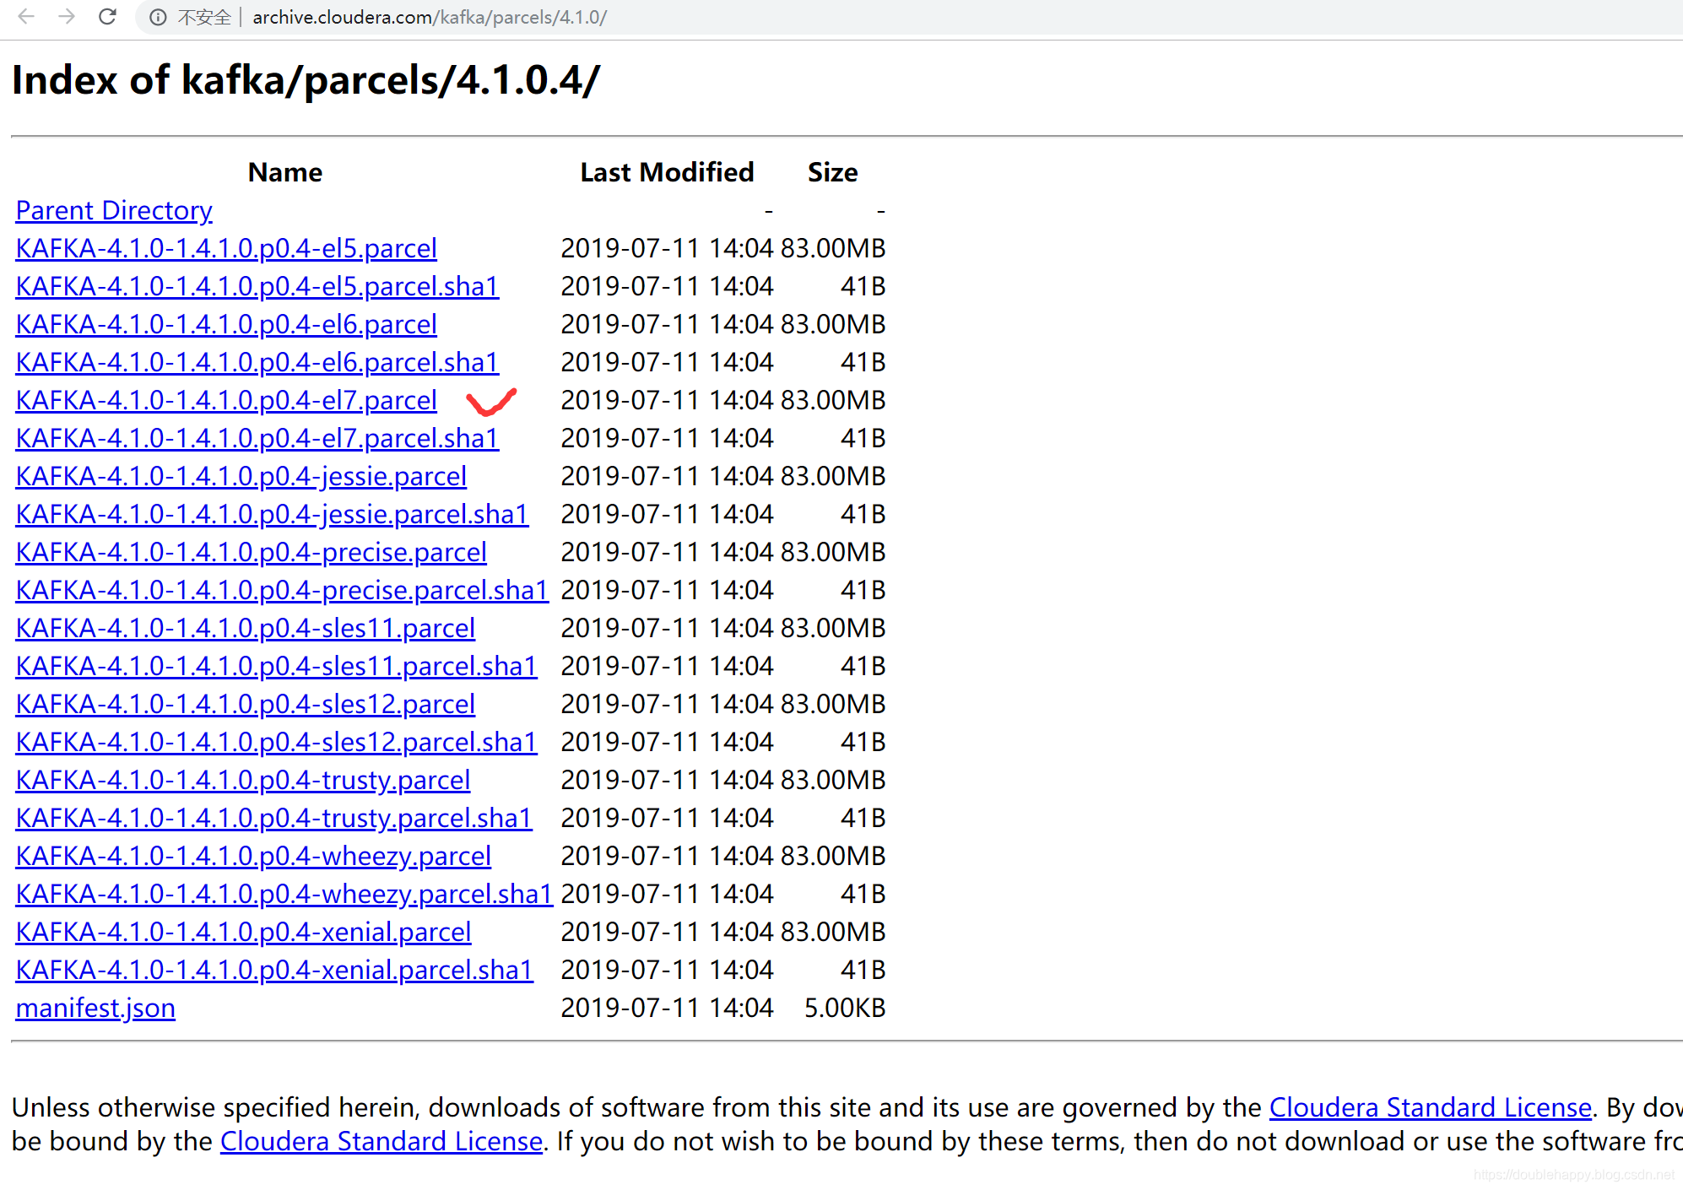Click the browser forward arrow
Image resolution: width=1683 pixels, height=1190 pixels.
click(67, 17)
